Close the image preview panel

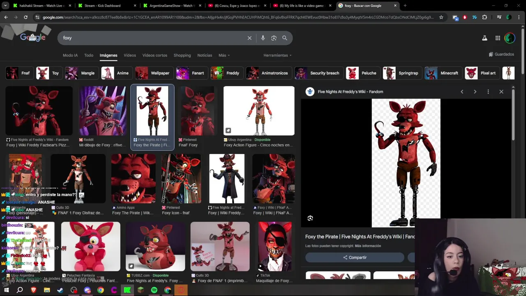click(501, 92)
